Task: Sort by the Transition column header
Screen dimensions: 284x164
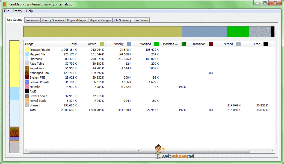Action: (x=201, y=44)
